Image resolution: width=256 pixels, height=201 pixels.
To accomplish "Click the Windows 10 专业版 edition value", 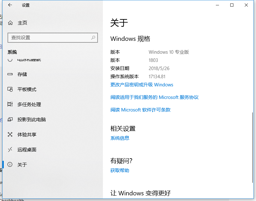I will point(169,52).
